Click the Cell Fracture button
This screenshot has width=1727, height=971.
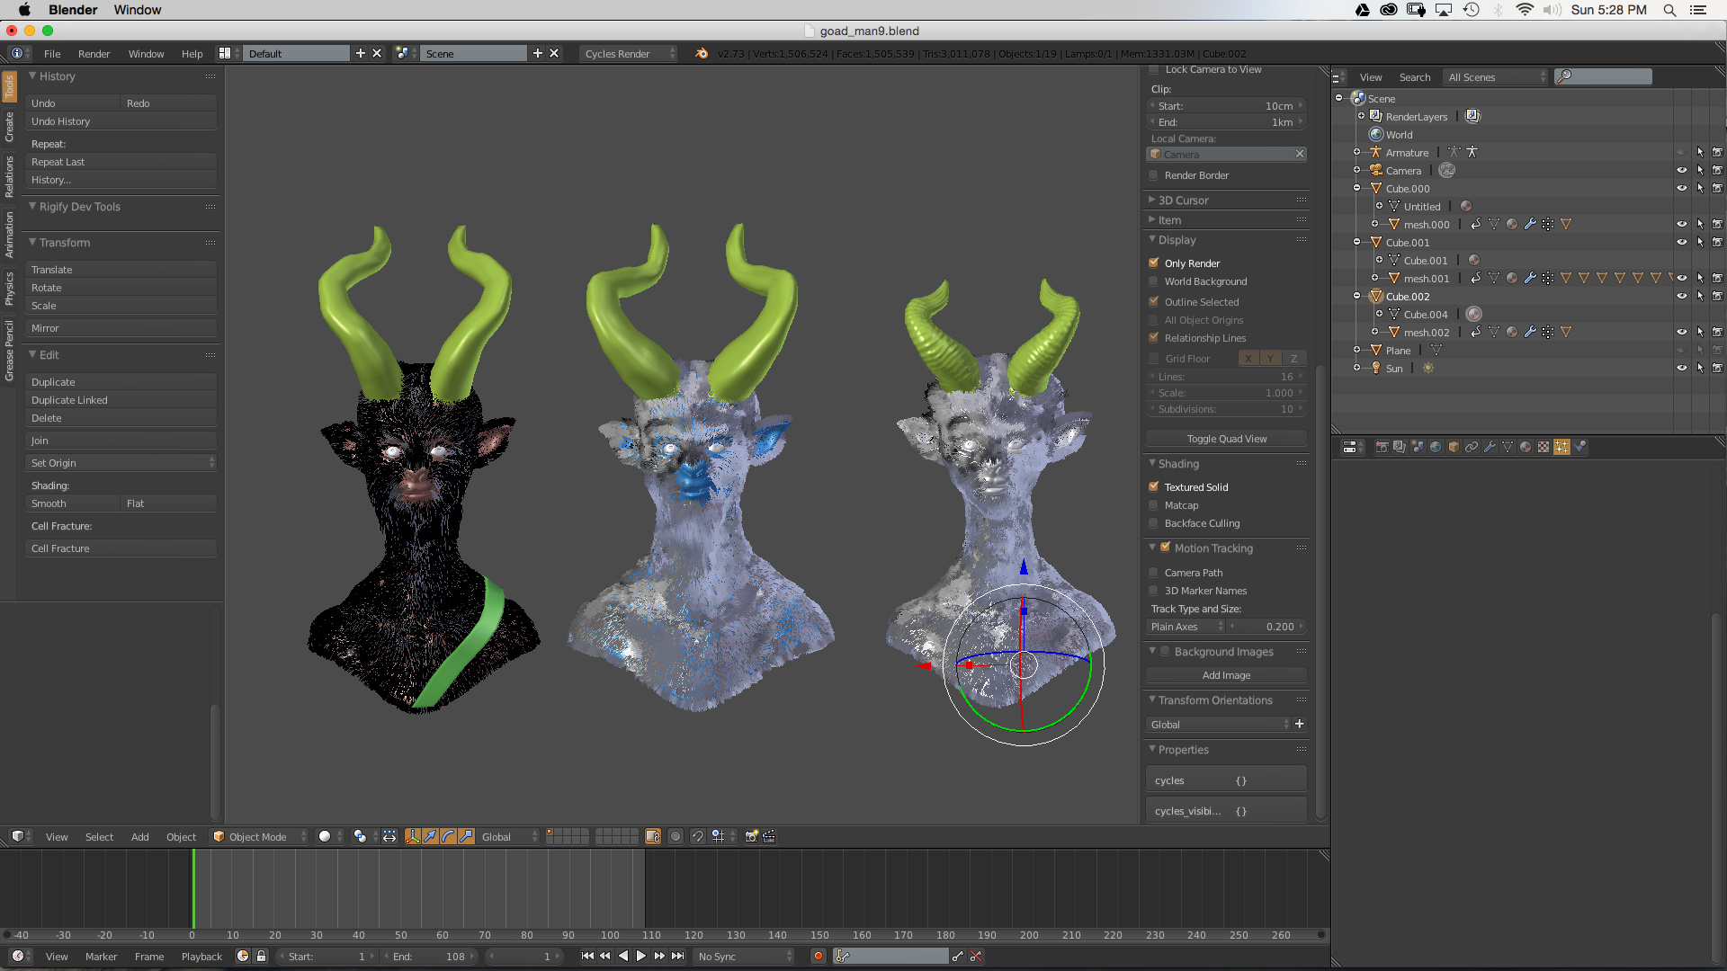[121, 548]
